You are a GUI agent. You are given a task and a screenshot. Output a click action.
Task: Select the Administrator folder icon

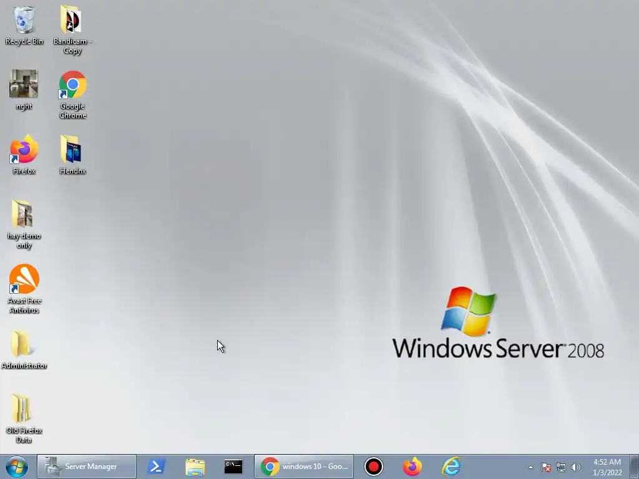[24, 349]
